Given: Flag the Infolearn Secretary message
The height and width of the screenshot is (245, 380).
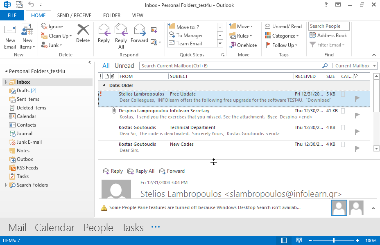Looking at the screenshot, I should (357, 115).
